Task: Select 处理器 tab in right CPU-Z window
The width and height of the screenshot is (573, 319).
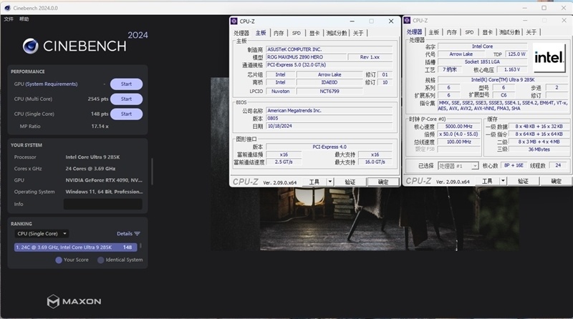Action: tap(415, 32)
